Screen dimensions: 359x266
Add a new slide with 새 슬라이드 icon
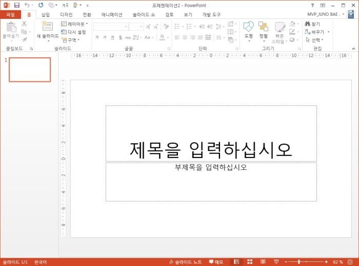point(48,27)
